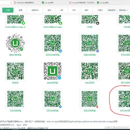Click the Alipay badge icon
This screenshot has height=130, width=130.
point(60,51)
